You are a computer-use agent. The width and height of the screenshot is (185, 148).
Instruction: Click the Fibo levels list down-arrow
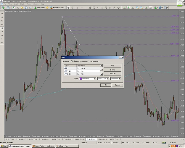point(101,74)
